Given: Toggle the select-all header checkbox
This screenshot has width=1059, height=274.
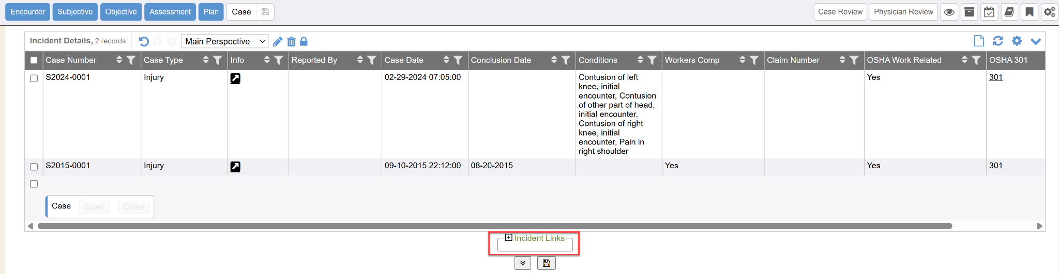Looking at the screenshot, I should pyautogui.click(x=34, y=60).
